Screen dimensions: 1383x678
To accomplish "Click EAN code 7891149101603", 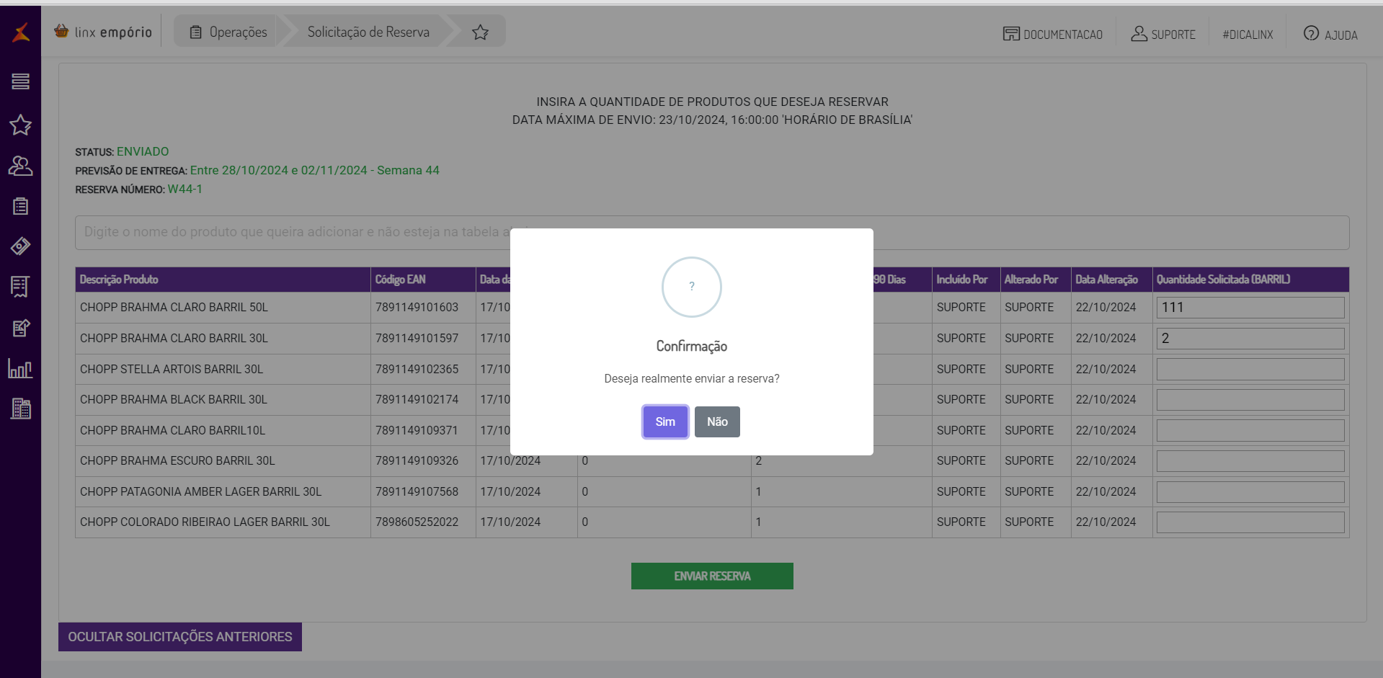I will 417,308.
